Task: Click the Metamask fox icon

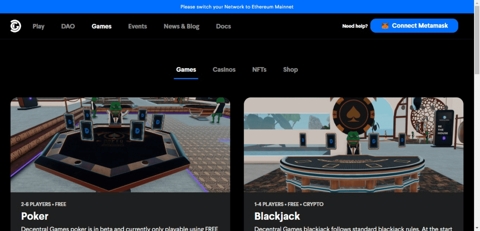Action: tap(385, 26)
